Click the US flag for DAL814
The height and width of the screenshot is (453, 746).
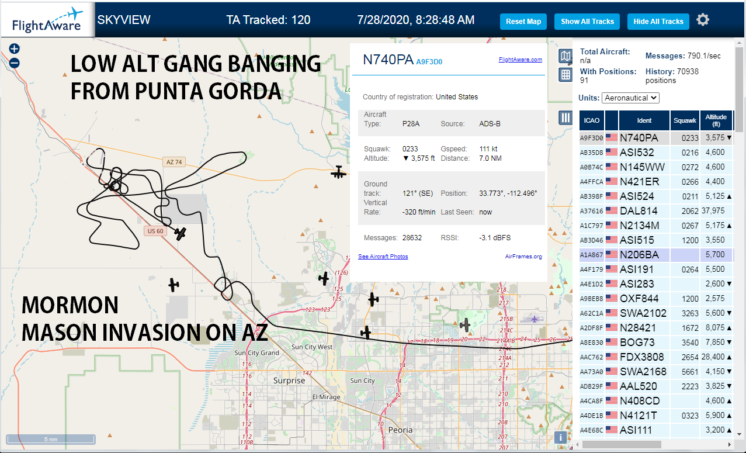612,211
